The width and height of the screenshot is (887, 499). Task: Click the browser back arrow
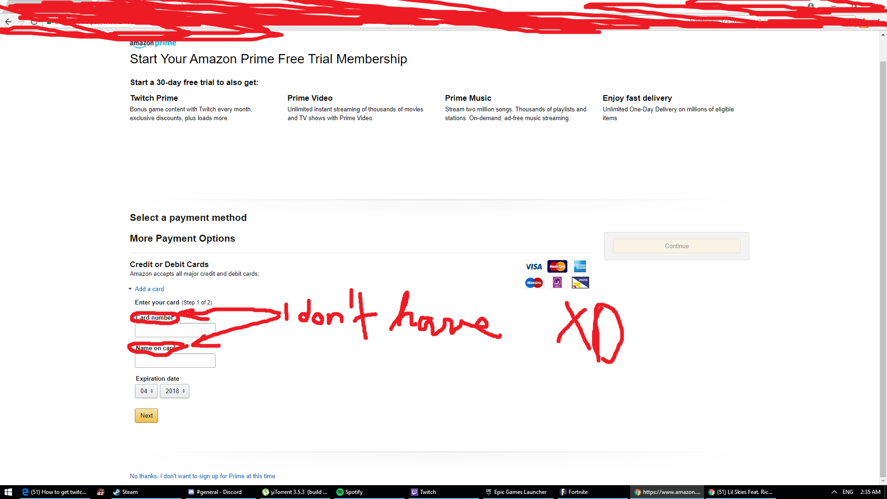[8, 22]
